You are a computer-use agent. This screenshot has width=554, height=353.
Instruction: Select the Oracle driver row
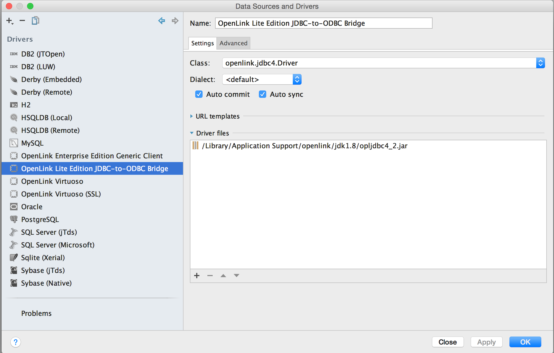[92, 207]
